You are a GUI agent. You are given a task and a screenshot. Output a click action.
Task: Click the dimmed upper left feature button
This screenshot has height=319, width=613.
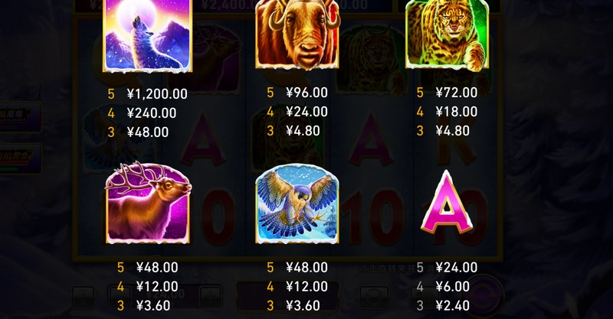click(x=21, y=116)
